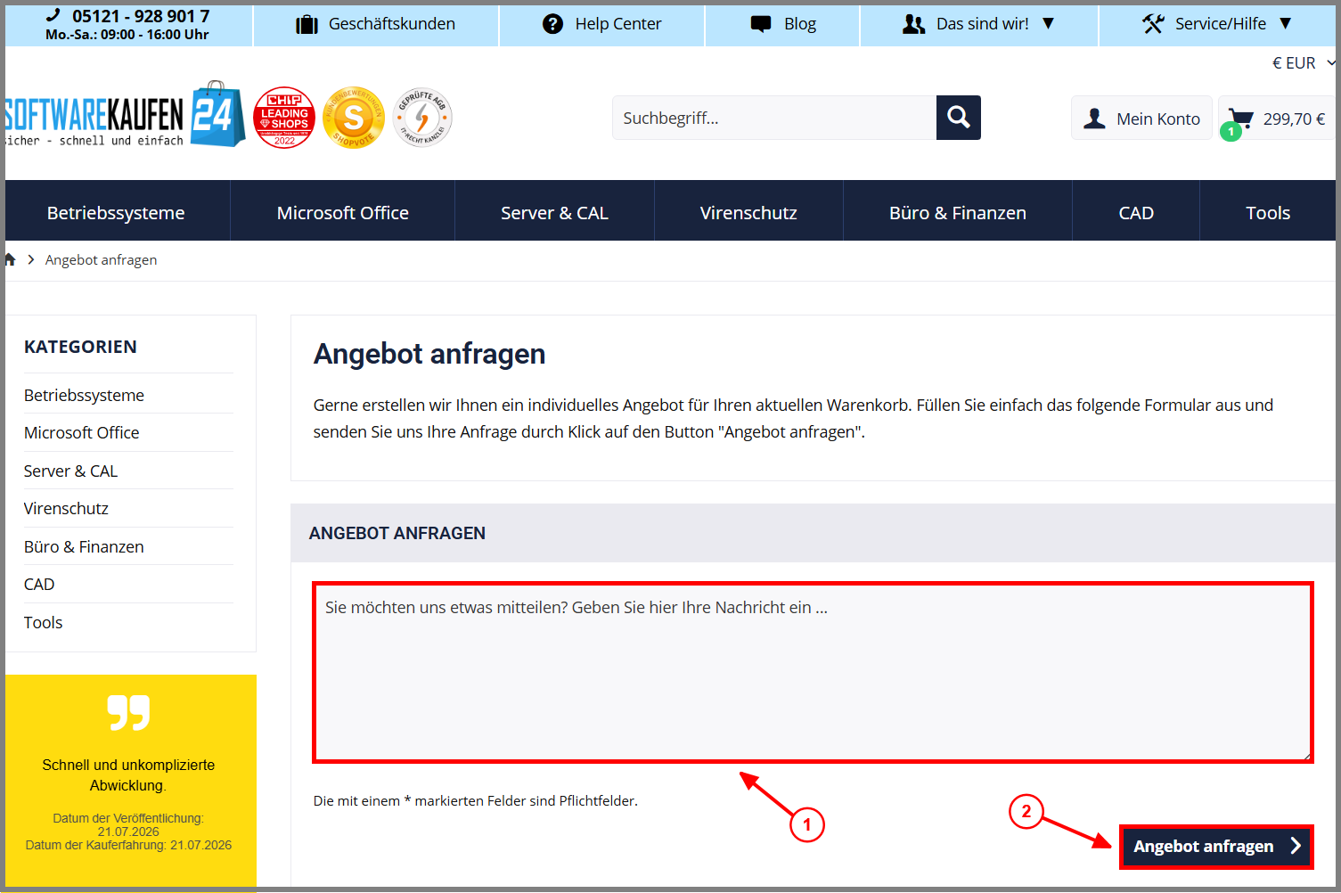The image size is (1341, 893).
Task: Select Microsoft Office in Kategorien sidebar
Action: pos(82,432)
